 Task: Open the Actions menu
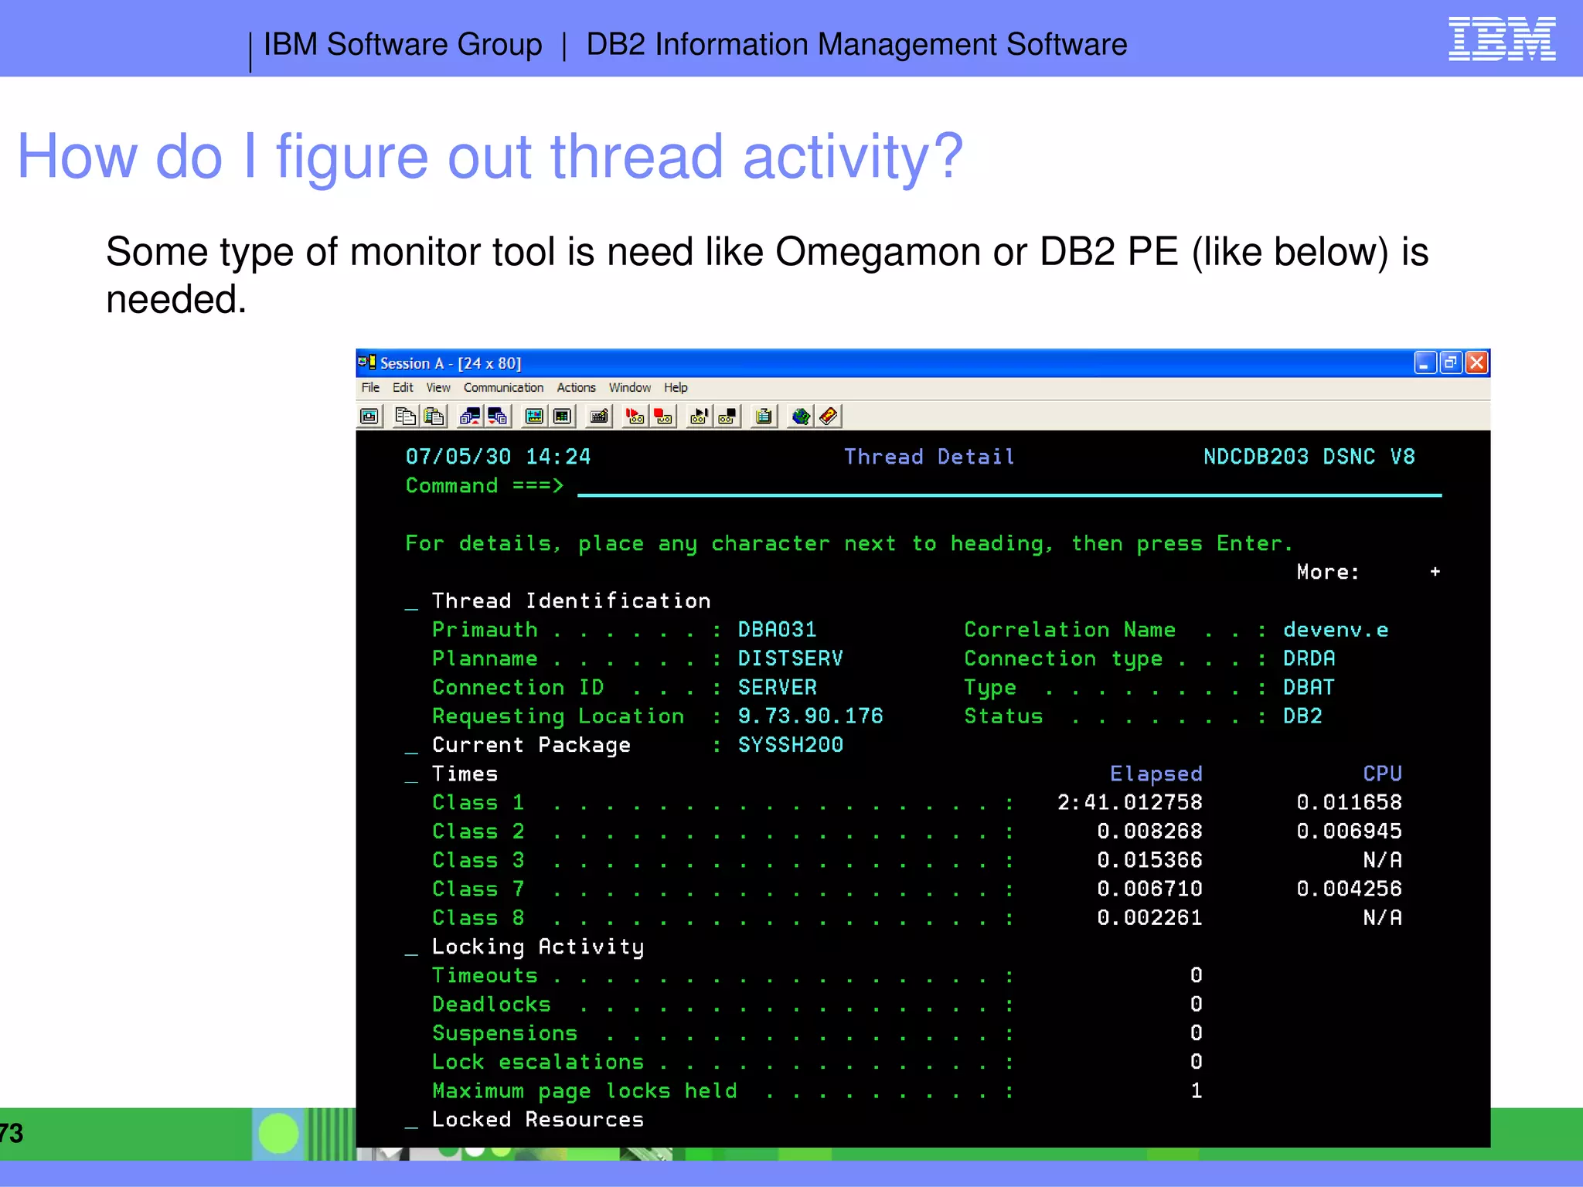[576, 388]
